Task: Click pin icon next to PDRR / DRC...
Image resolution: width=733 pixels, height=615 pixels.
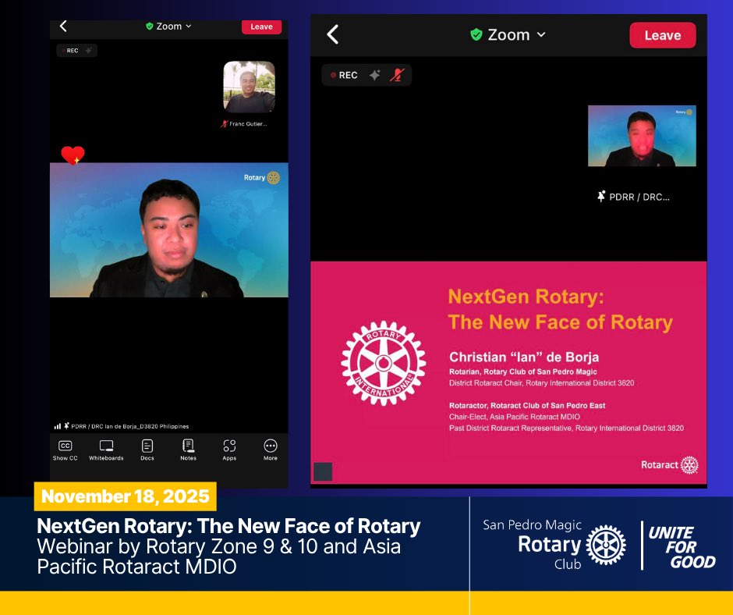Action: tap(601, 197)
